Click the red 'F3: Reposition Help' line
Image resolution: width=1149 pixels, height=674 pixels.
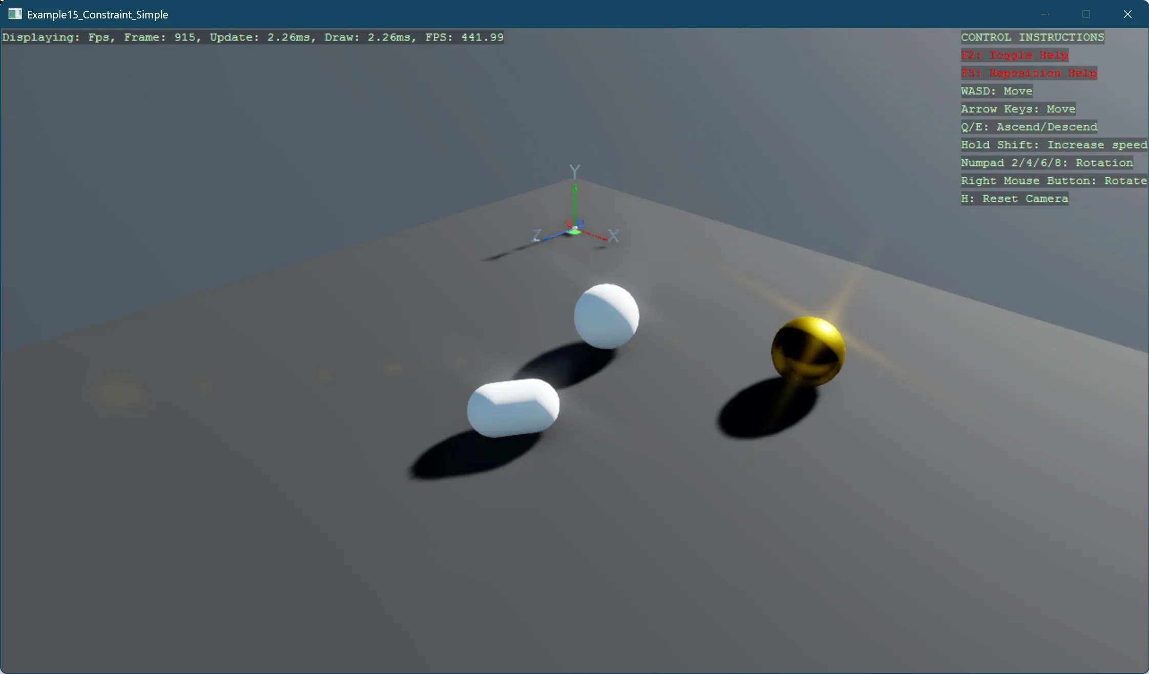click(1029, 73)
